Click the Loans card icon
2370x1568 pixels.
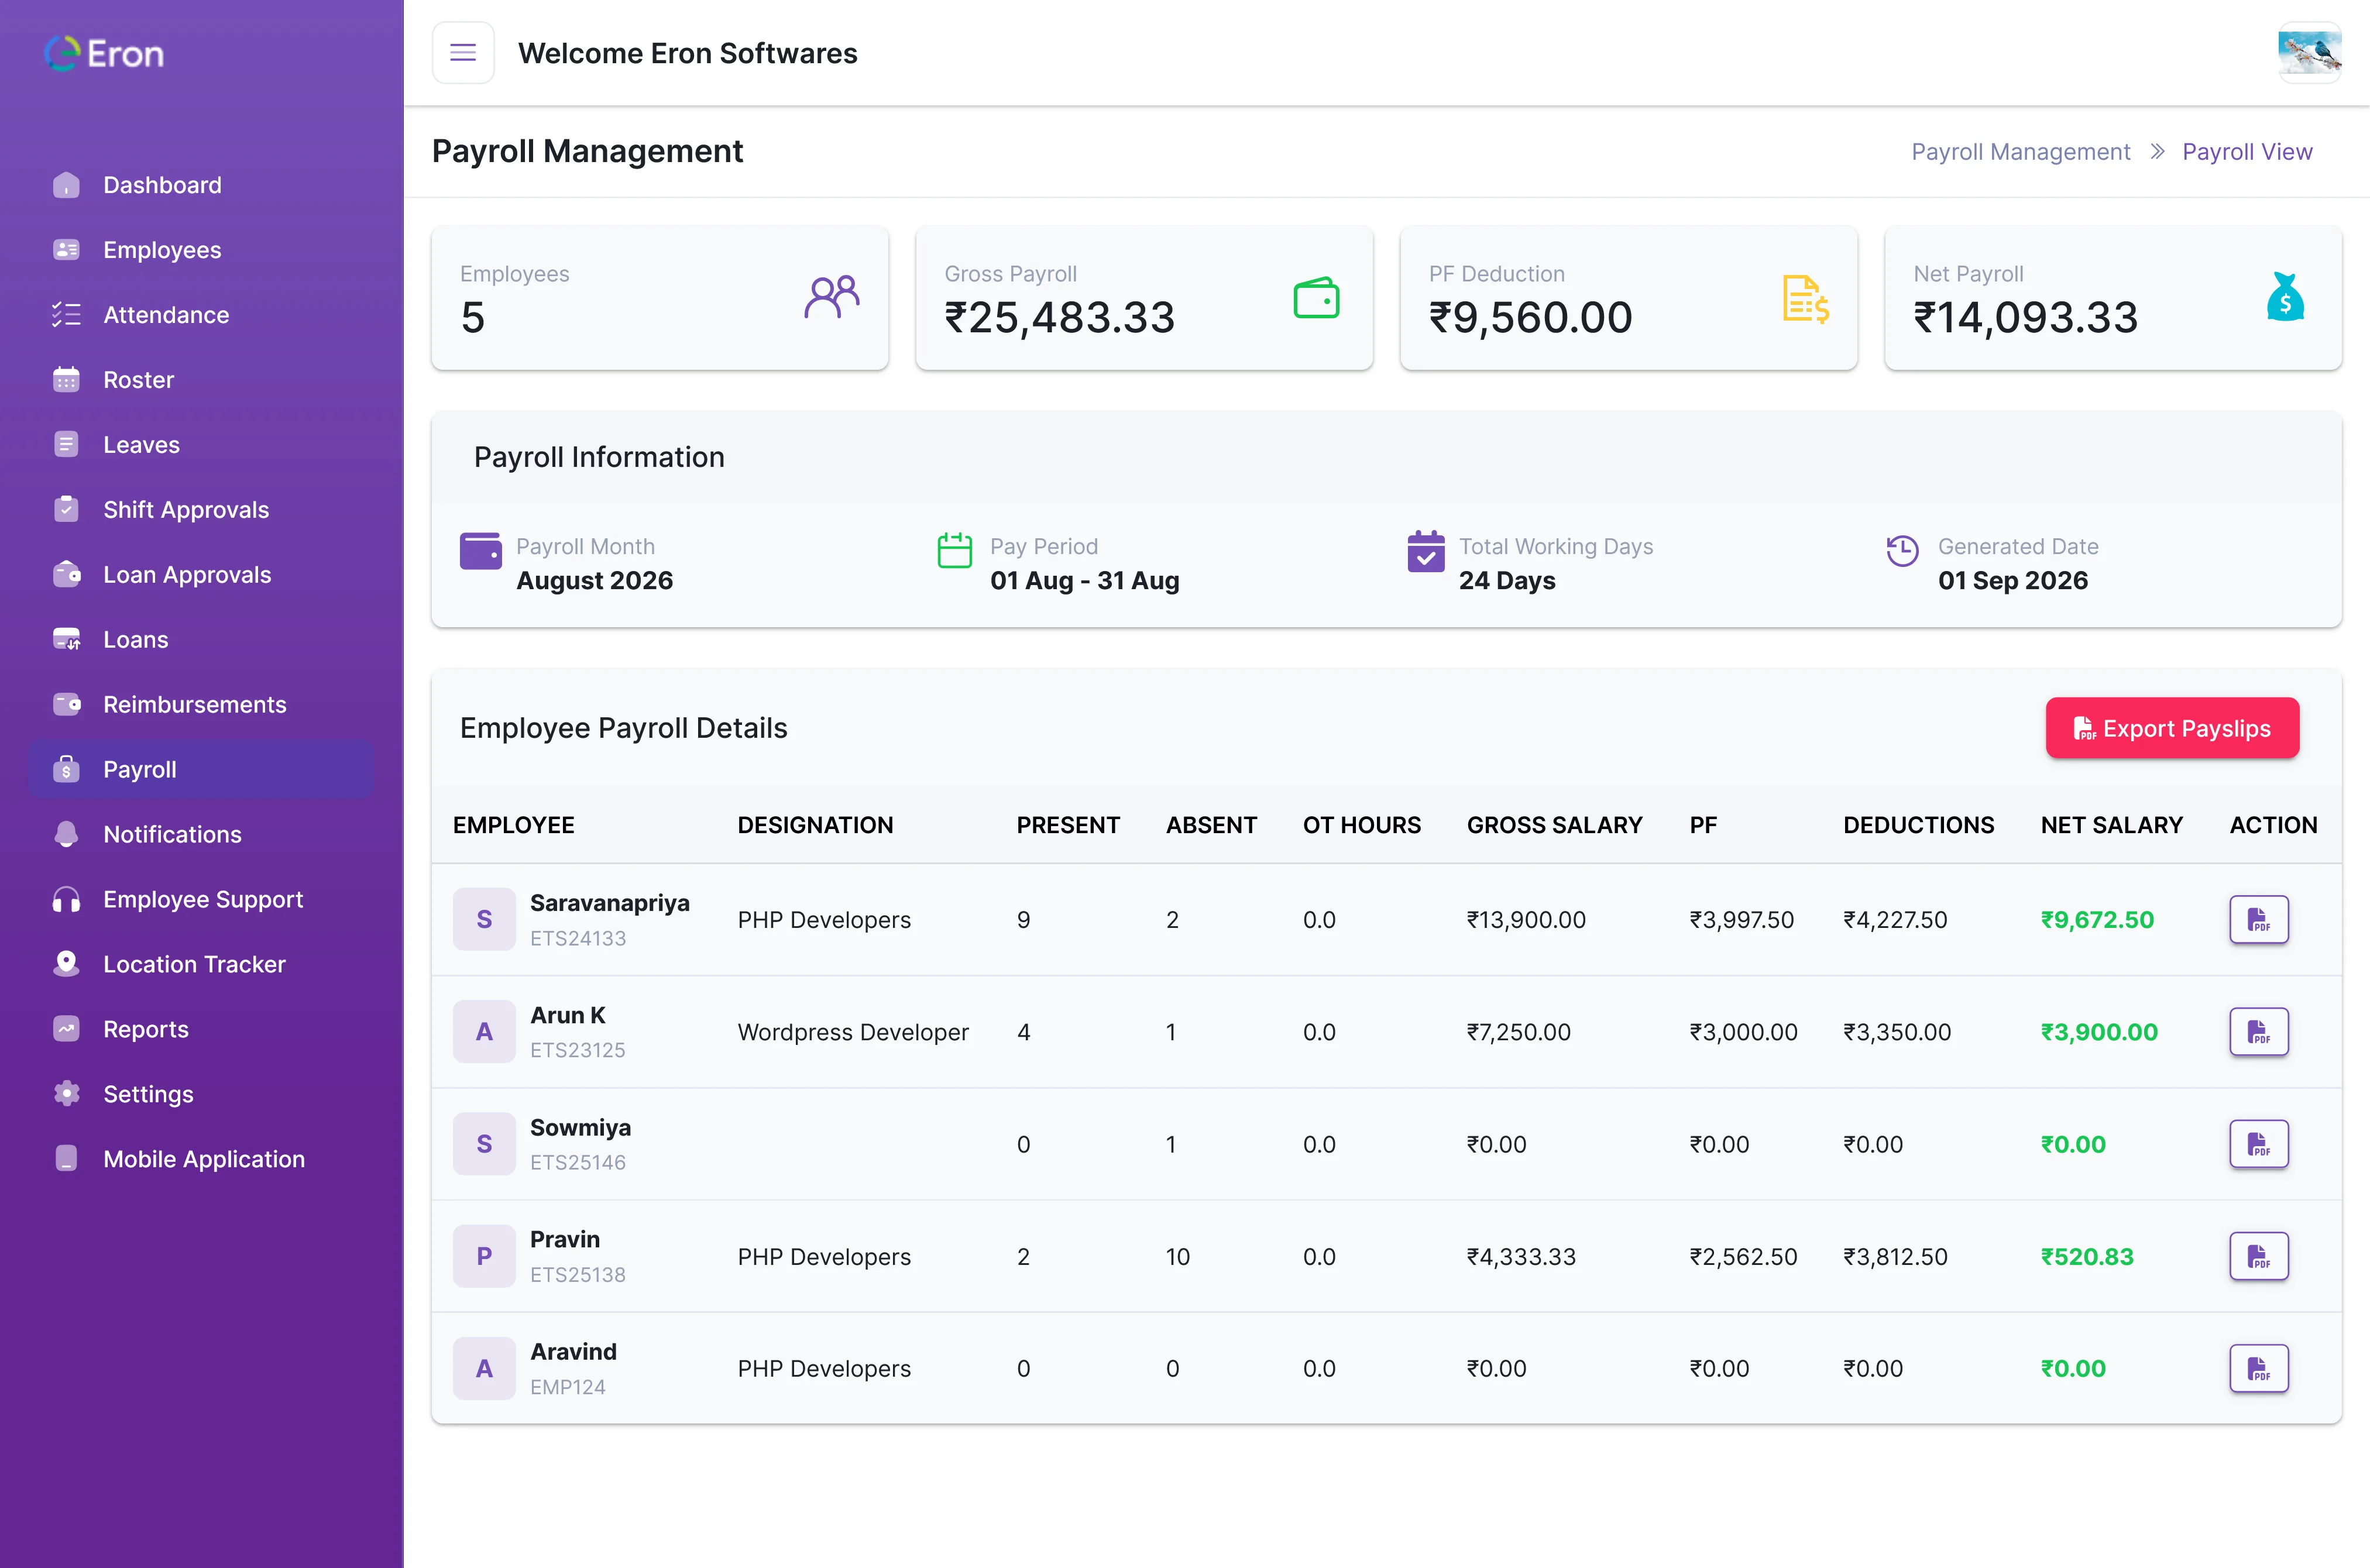tap(66, 640)
